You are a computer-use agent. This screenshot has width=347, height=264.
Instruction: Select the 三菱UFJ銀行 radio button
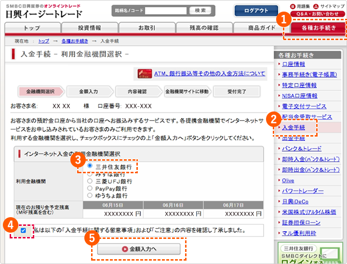point(90,181)
